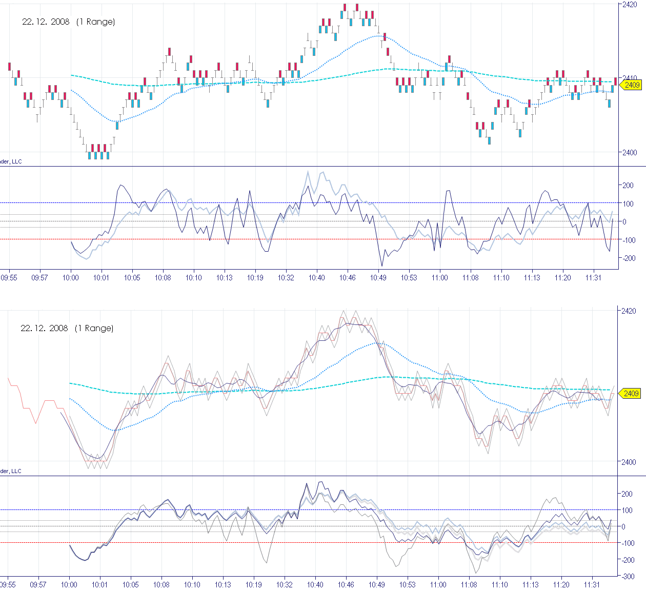
Task: Click the -200 level label below line chart
Action: click(x=627, y=560)
